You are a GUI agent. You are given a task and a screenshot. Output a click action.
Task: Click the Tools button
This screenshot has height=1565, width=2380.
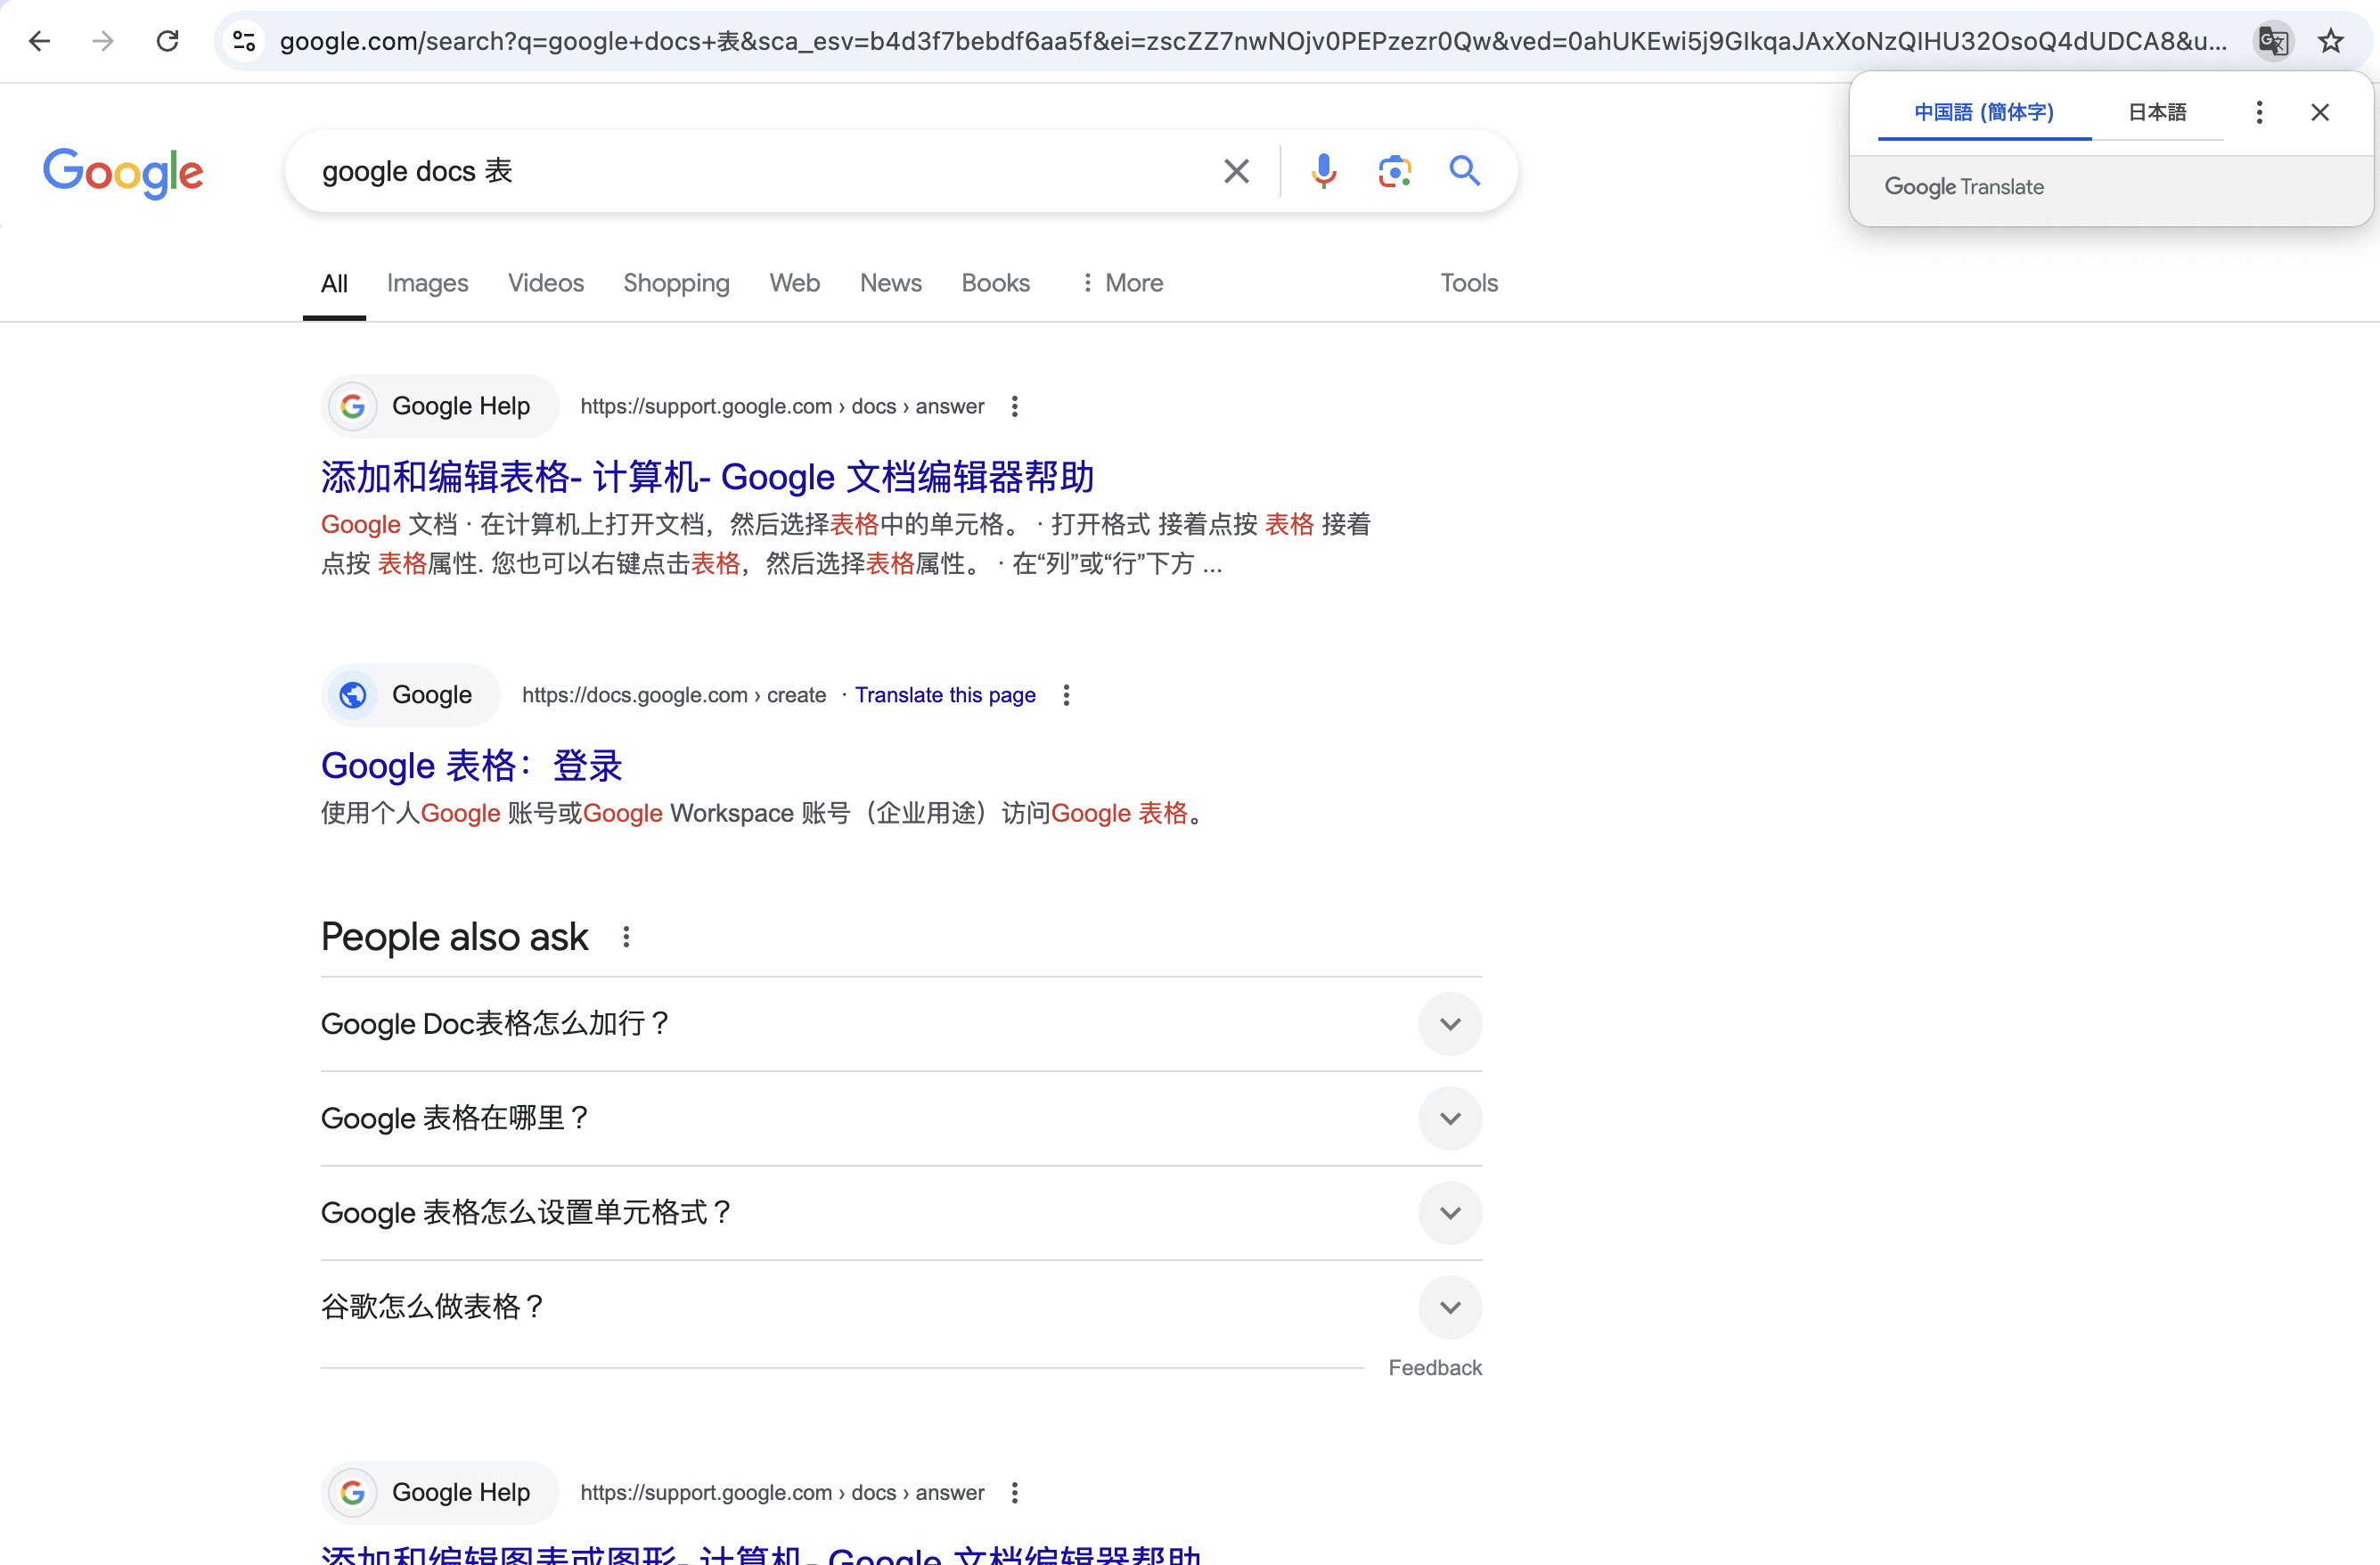[x=1468, y=283]
